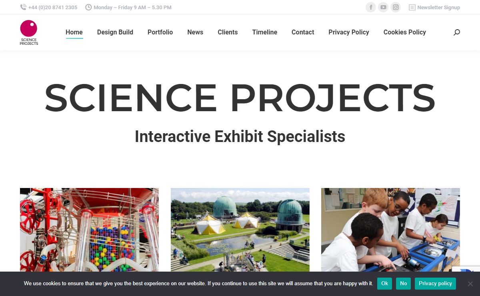Decline cookies with the No button
480x296 pixels.
click(x=403, y=283)
